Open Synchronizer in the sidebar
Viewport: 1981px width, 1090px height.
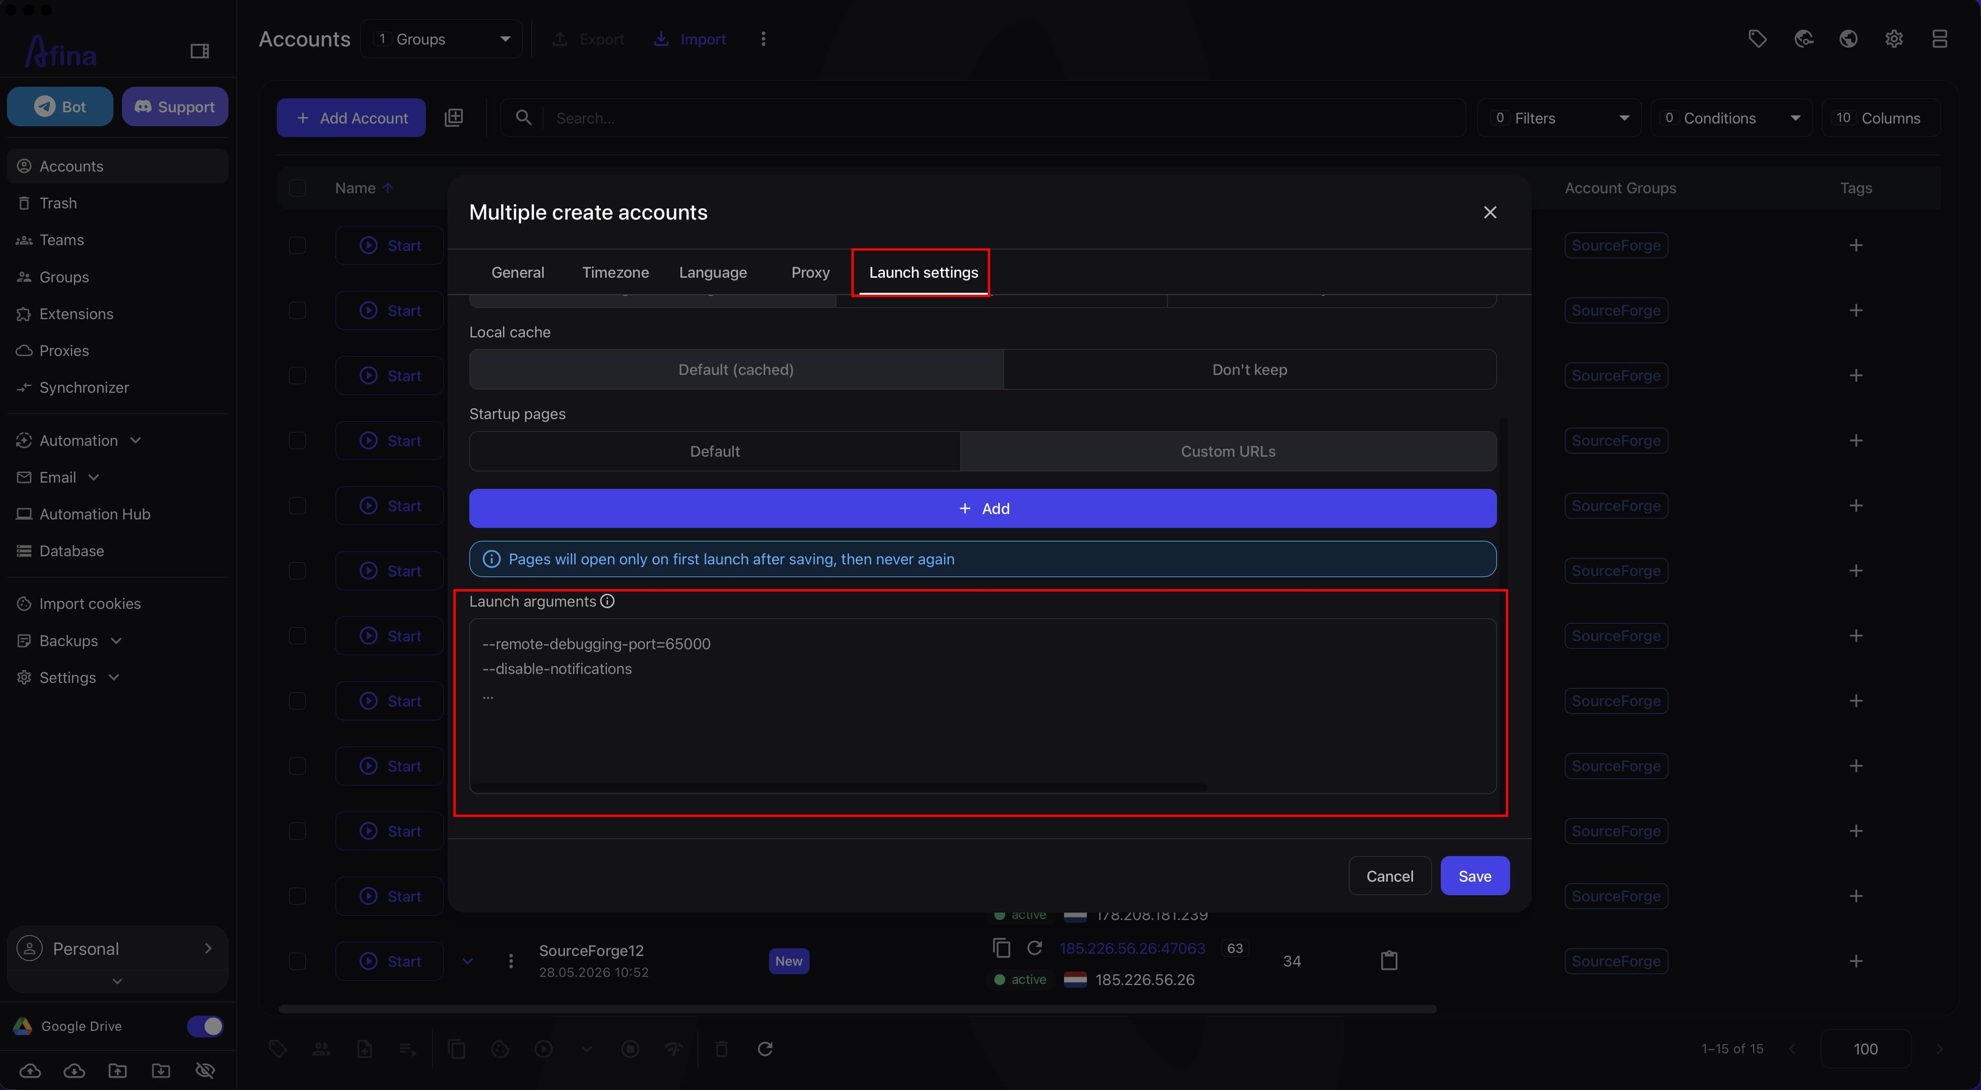click(x=118, y=388)
